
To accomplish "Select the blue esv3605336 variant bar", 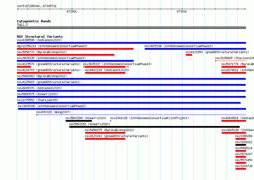I will tap(132, 109).
